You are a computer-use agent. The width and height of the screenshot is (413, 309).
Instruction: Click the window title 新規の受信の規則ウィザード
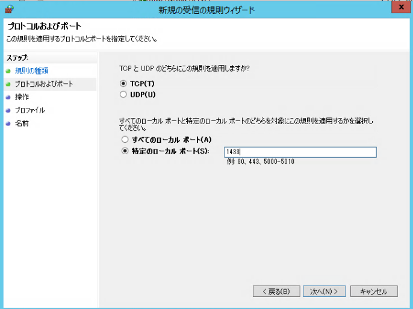click(206, 10)
